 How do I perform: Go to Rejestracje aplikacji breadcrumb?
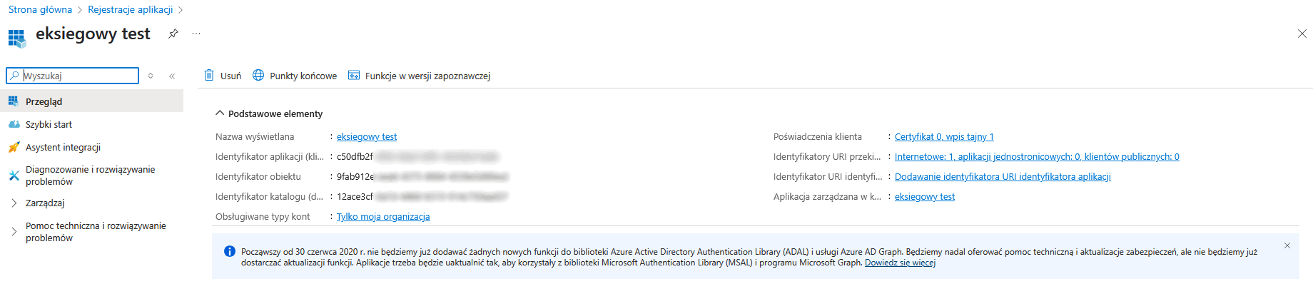pos(130,9)
